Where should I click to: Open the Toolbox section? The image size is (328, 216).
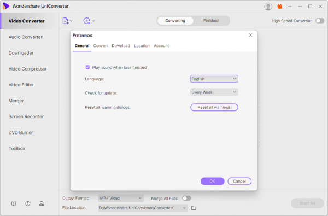click(30, 148)
